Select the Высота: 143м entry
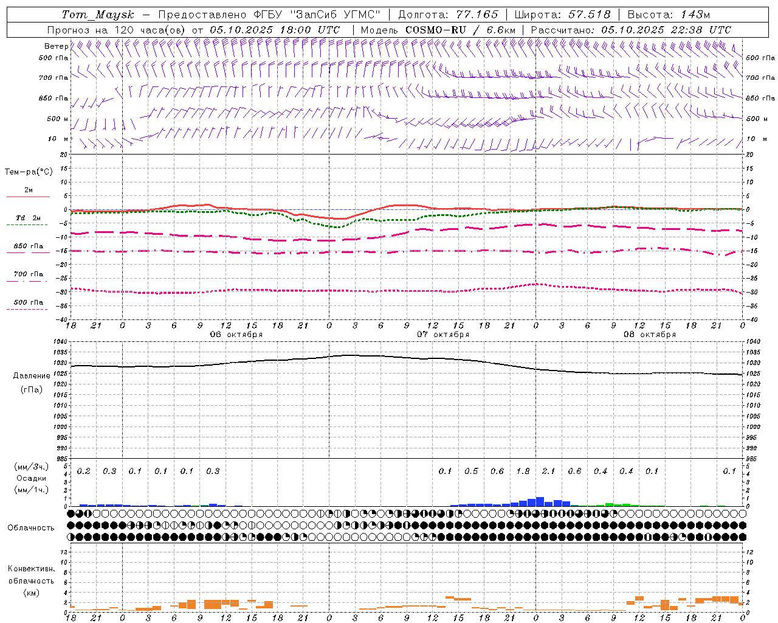The image size is (778, 623). click(x=669, y=15)
